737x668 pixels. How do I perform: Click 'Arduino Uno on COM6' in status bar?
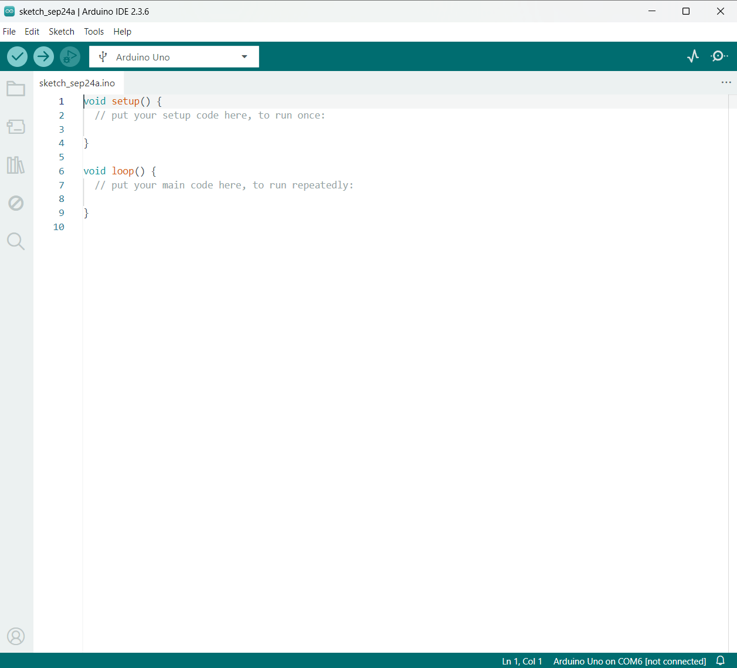tap(630, 661)
